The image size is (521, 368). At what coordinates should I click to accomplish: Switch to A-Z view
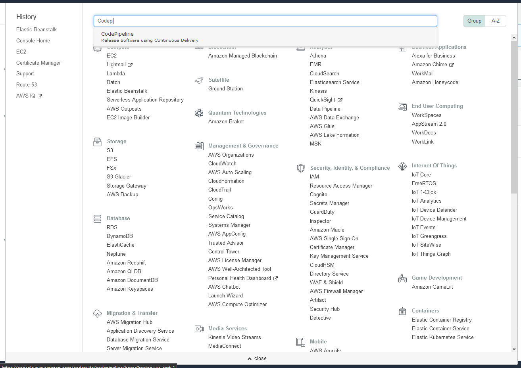pos(496,21)
